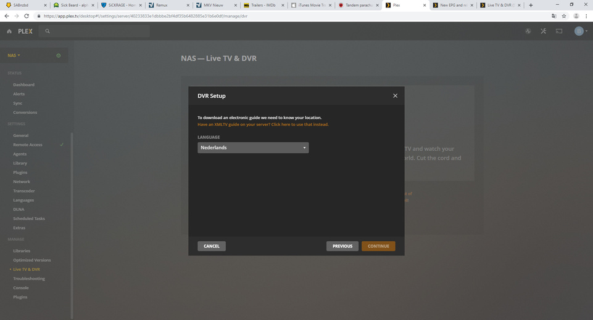Open Optimized Versions

click(x=31, y=260)
